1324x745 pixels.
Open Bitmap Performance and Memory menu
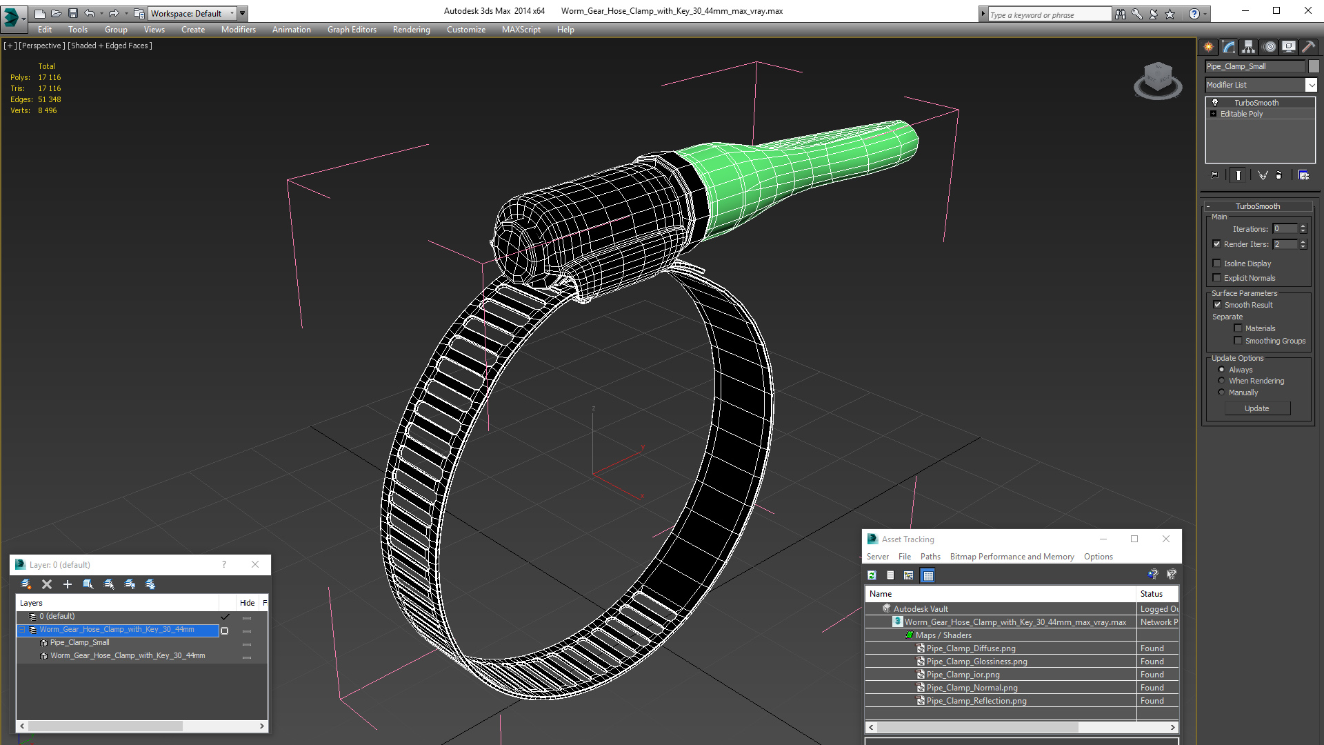click(1012, 557)
